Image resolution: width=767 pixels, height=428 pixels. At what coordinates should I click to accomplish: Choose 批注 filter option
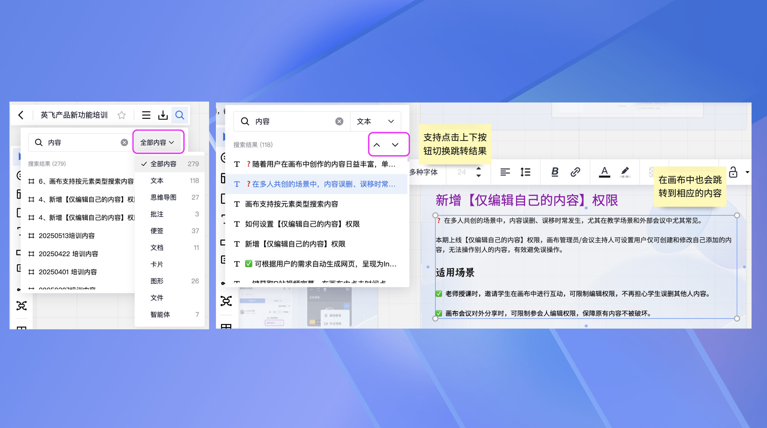pyautogui.click(x=170, y=214)
